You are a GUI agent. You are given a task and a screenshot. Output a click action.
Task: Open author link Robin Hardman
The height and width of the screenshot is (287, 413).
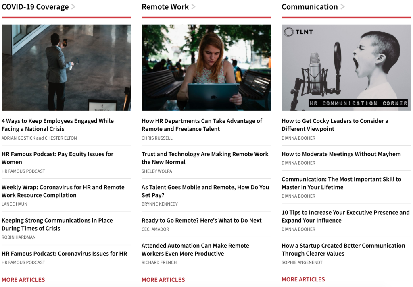pos(19,237)
